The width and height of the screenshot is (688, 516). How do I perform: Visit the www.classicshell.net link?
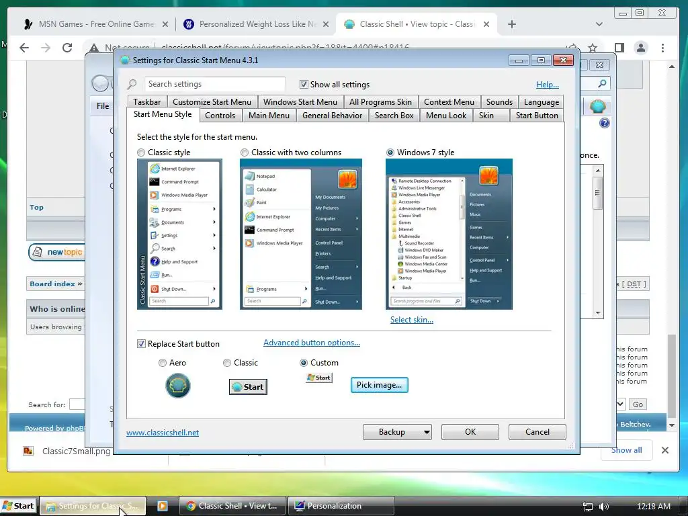click(163, 433)
